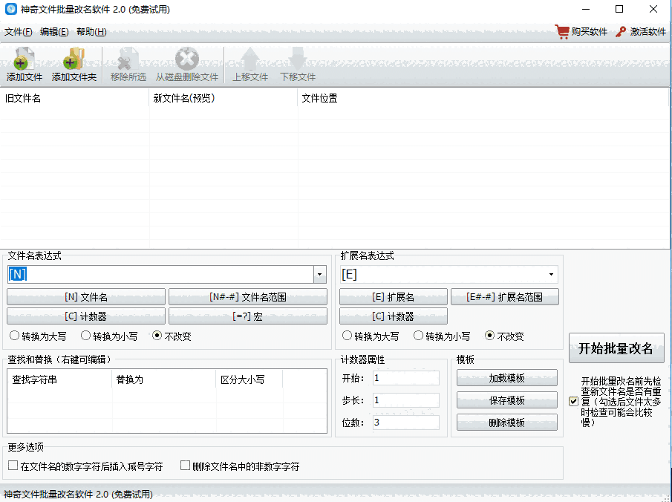Click the [C] 计数器 insert button

[85, 317]
